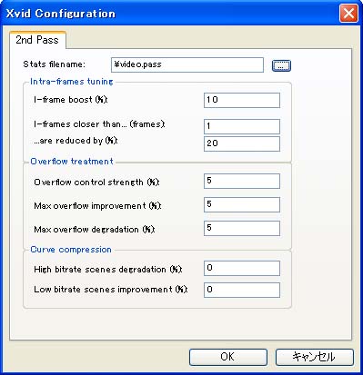Close the Xvid Configuration window
Screen dimensions: 363x375
pos(348,14)
